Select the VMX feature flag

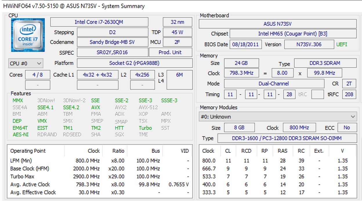tap(42, 121)
